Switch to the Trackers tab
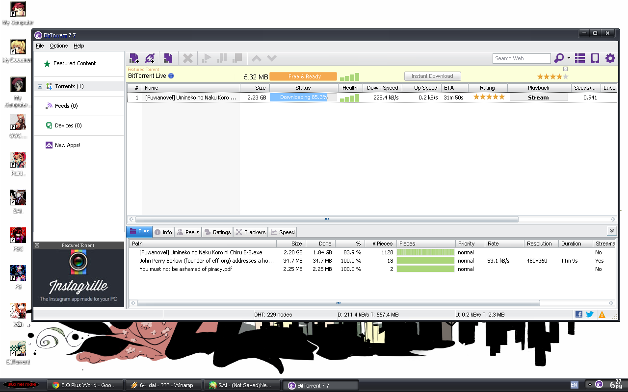Viewport: 628px width, 392px height. pyautogui.click(x=250, y=232)
